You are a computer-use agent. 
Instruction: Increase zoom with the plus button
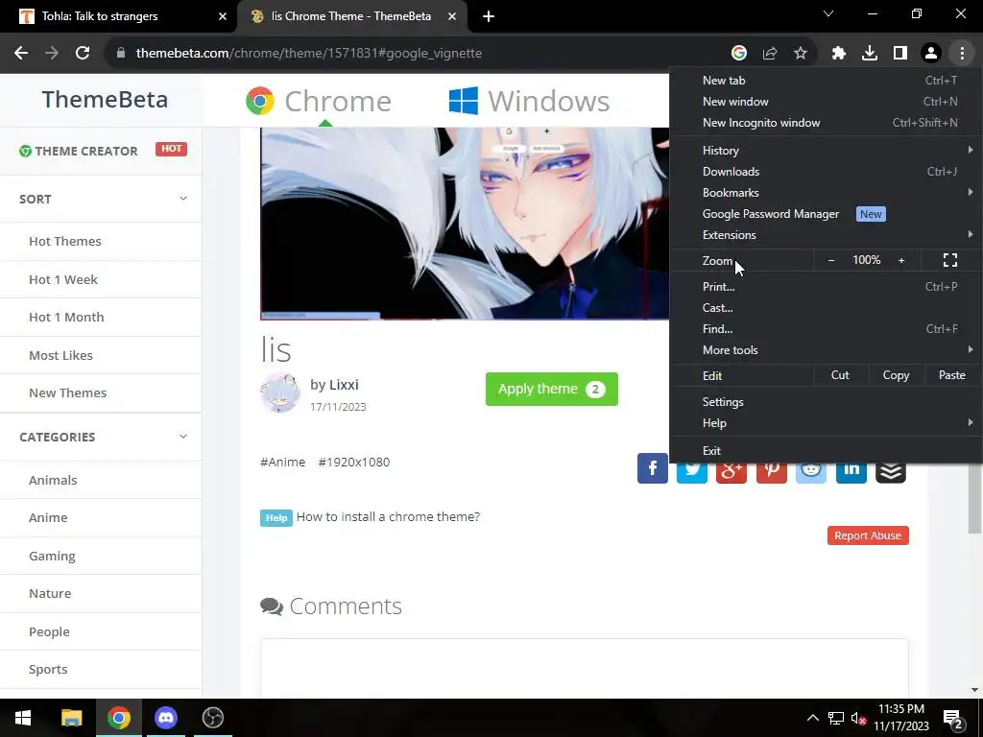pyautogui.click(x=901, y=260)
